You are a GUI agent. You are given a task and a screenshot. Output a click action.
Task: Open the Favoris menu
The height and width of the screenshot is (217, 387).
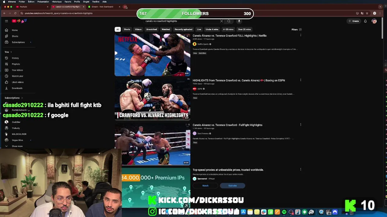point(68,2)
